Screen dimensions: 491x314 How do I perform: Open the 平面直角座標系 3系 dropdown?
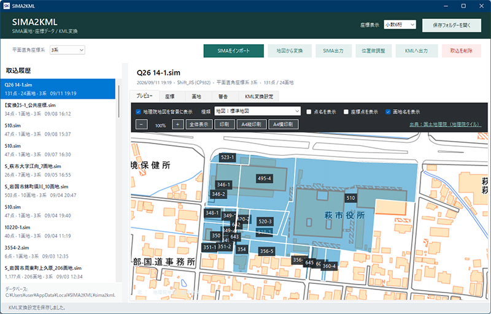(x=68, y=50)
